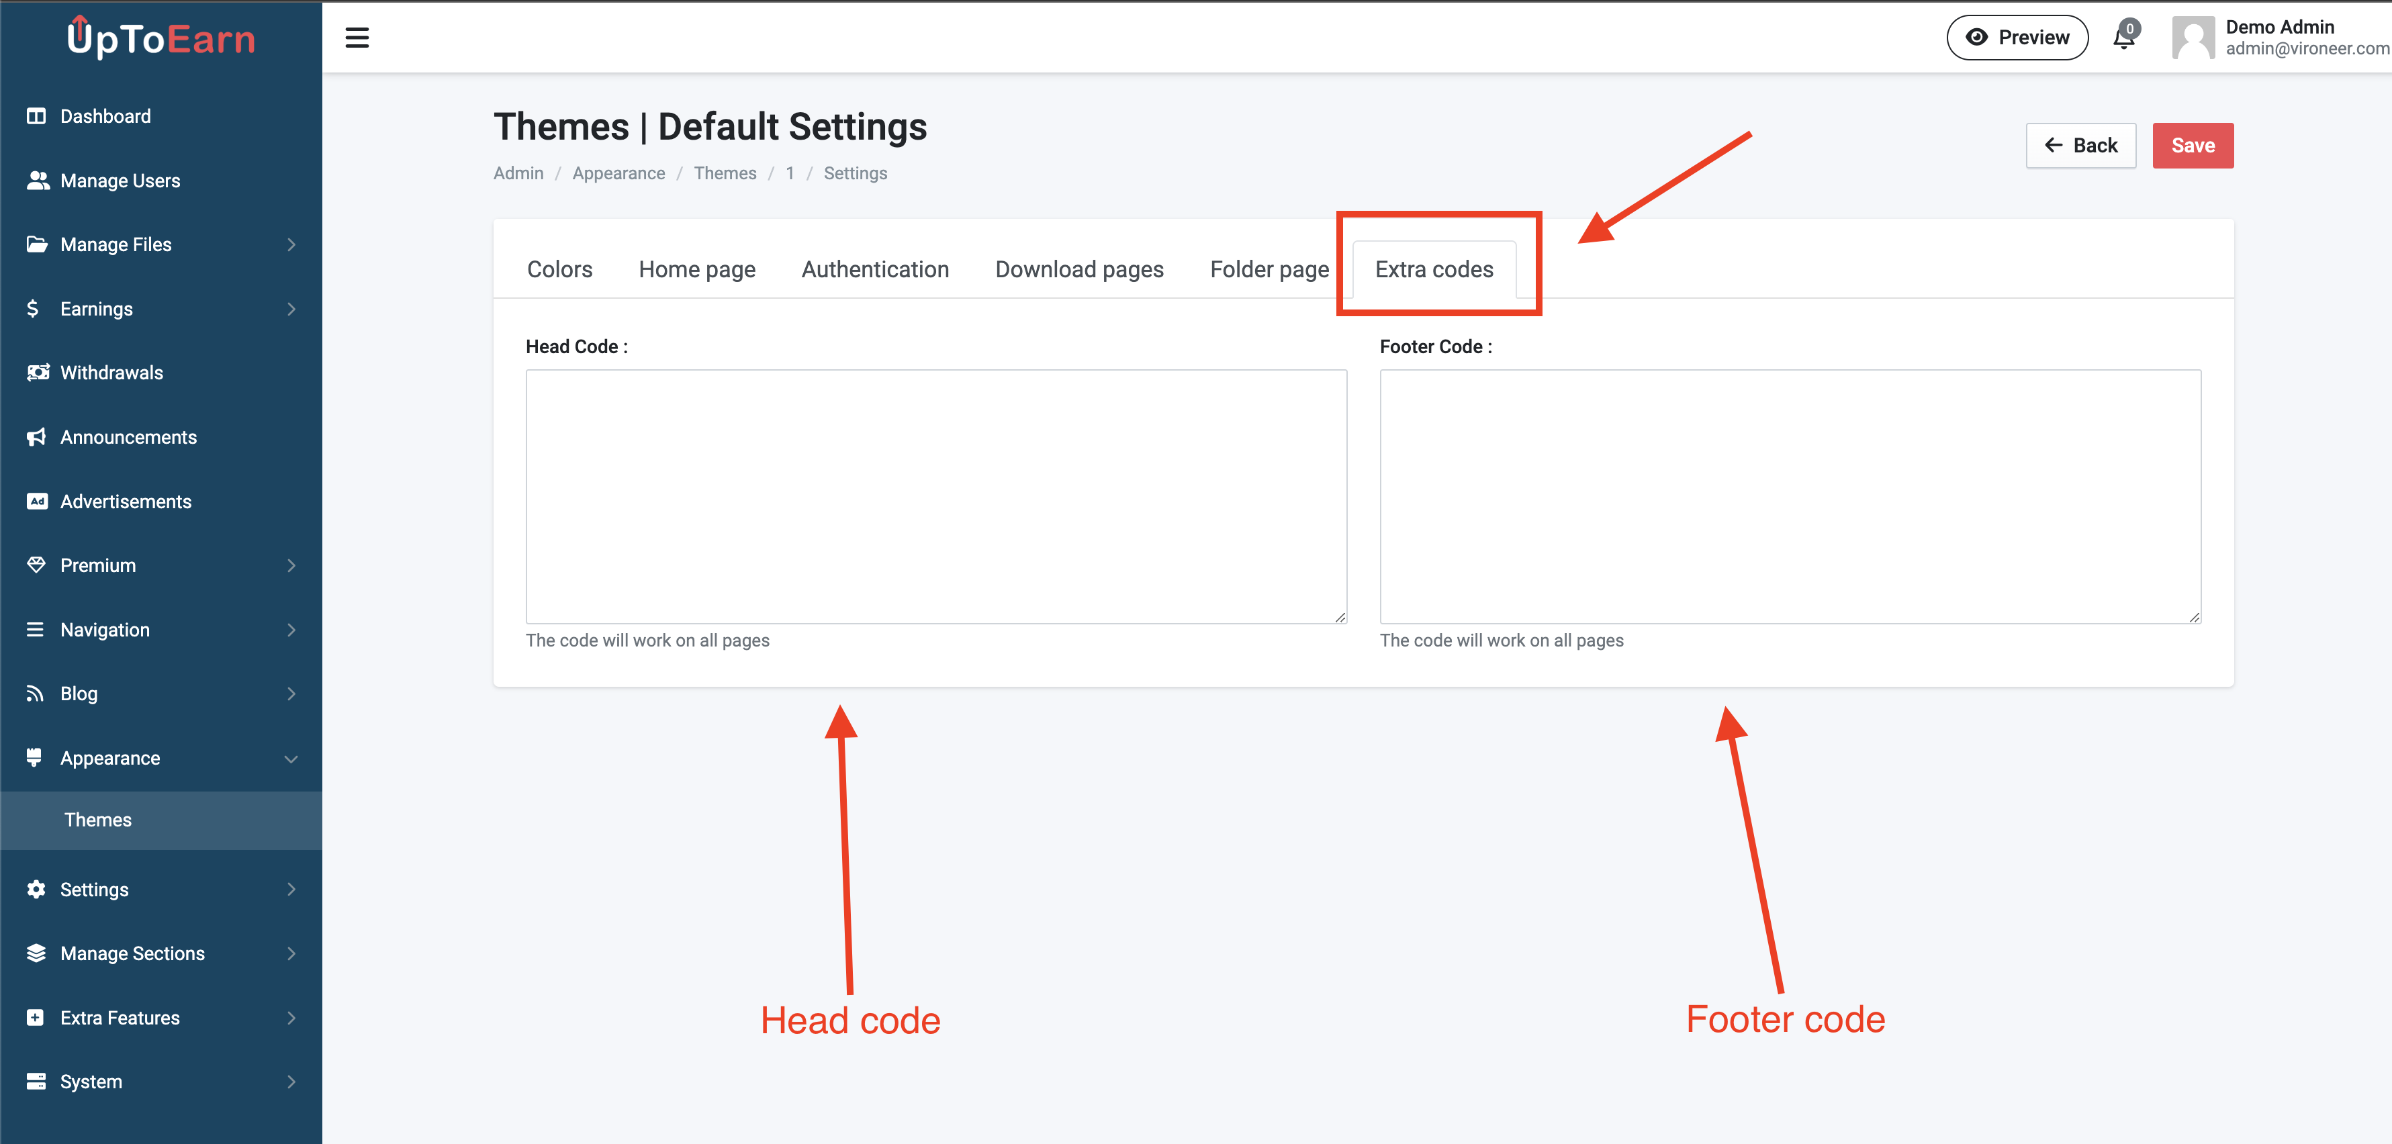Select the Announcements megaphone icon
2392x1144 pixels.
point(37,436)
